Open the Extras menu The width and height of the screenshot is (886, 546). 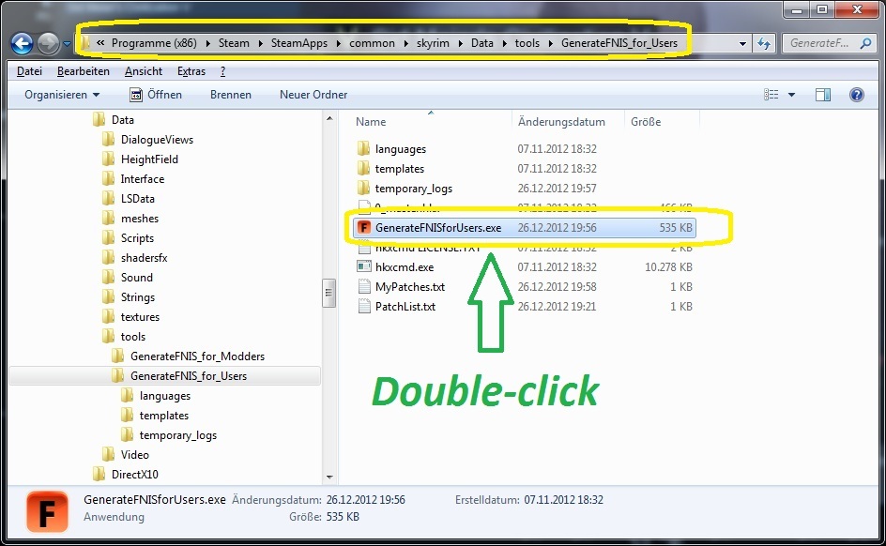click(x=191, y=71)
